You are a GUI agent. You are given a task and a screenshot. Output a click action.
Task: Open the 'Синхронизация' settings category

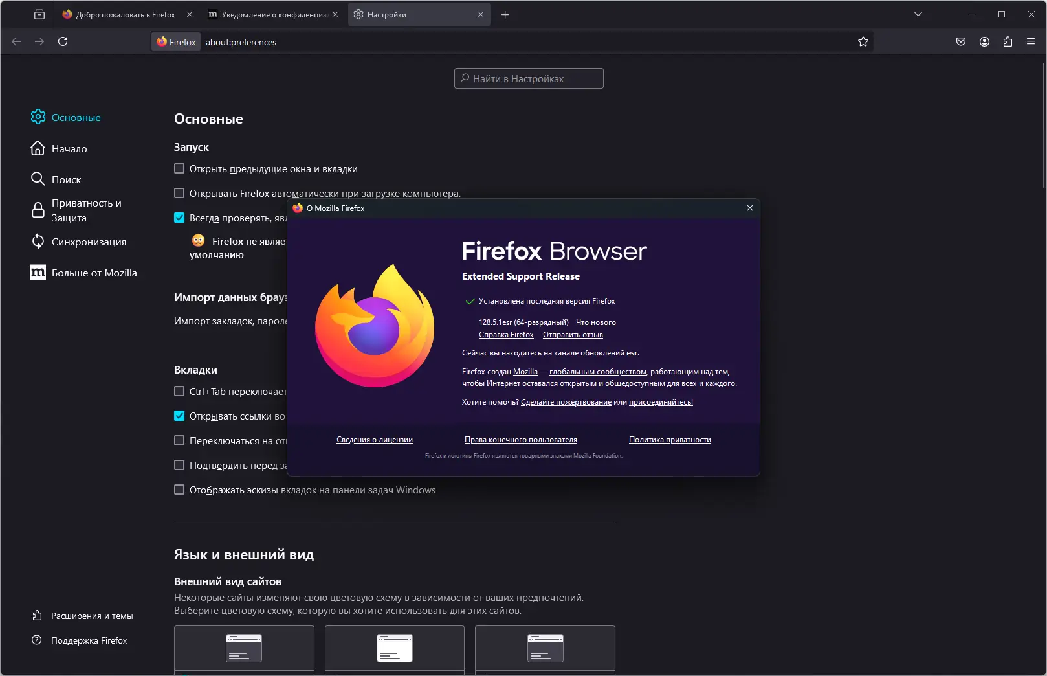78,242
